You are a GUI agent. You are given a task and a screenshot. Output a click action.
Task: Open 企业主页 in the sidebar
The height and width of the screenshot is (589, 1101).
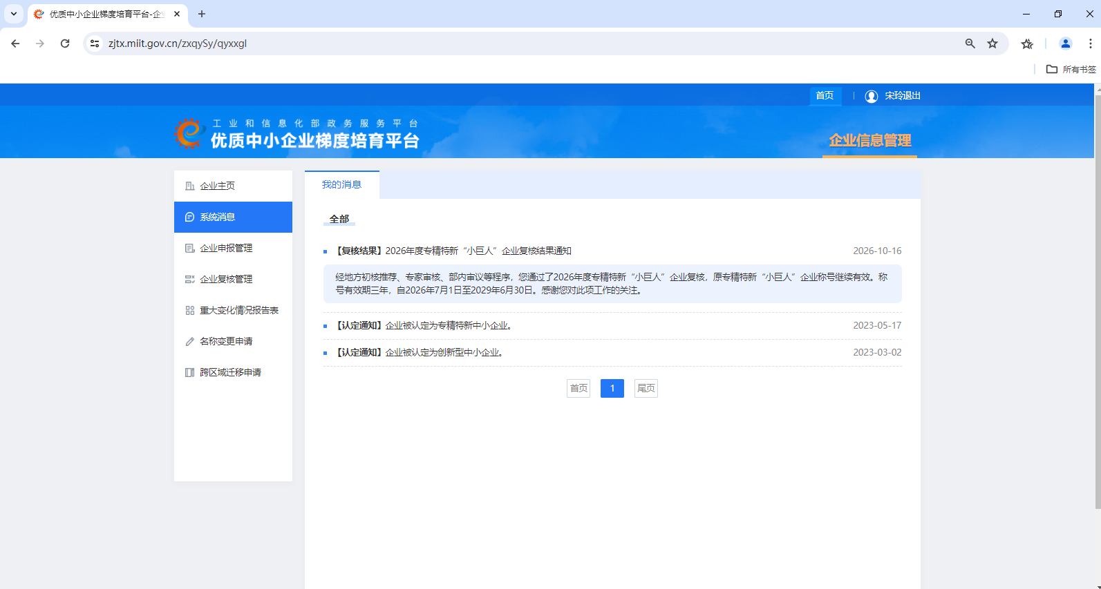(x=233, y=186)
